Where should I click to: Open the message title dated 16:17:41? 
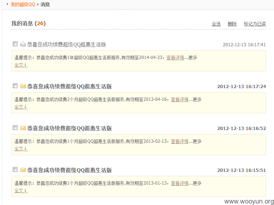66,44
